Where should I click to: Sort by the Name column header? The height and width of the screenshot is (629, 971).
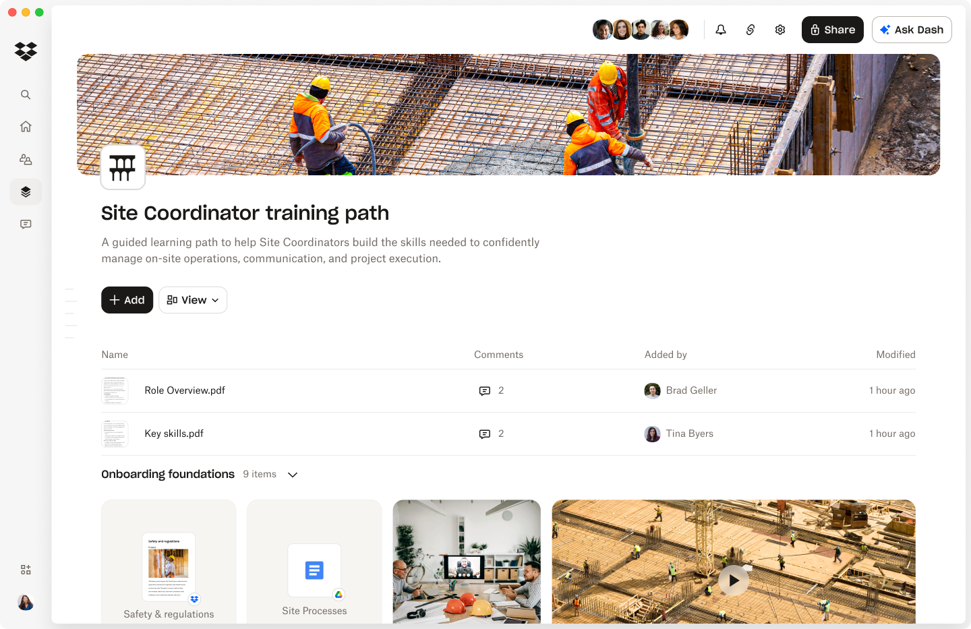pos(115,355)
